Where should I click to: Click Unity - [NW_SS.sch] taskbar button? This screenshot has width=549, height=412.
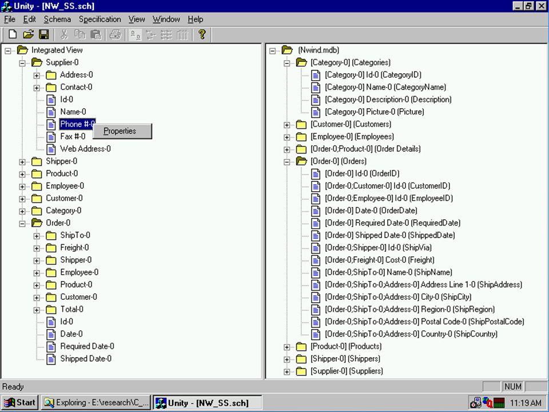coord(207,402)
